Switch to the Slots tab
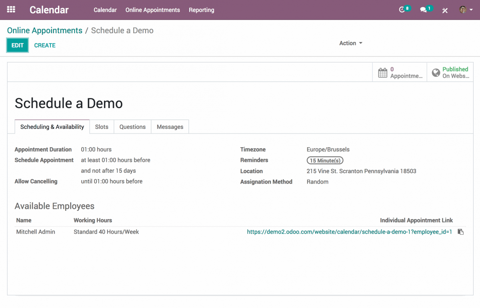The image size is (480, 308). coord(102,126)
